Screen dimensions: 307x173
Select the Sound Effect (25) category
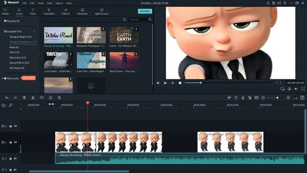click(19, 63)
